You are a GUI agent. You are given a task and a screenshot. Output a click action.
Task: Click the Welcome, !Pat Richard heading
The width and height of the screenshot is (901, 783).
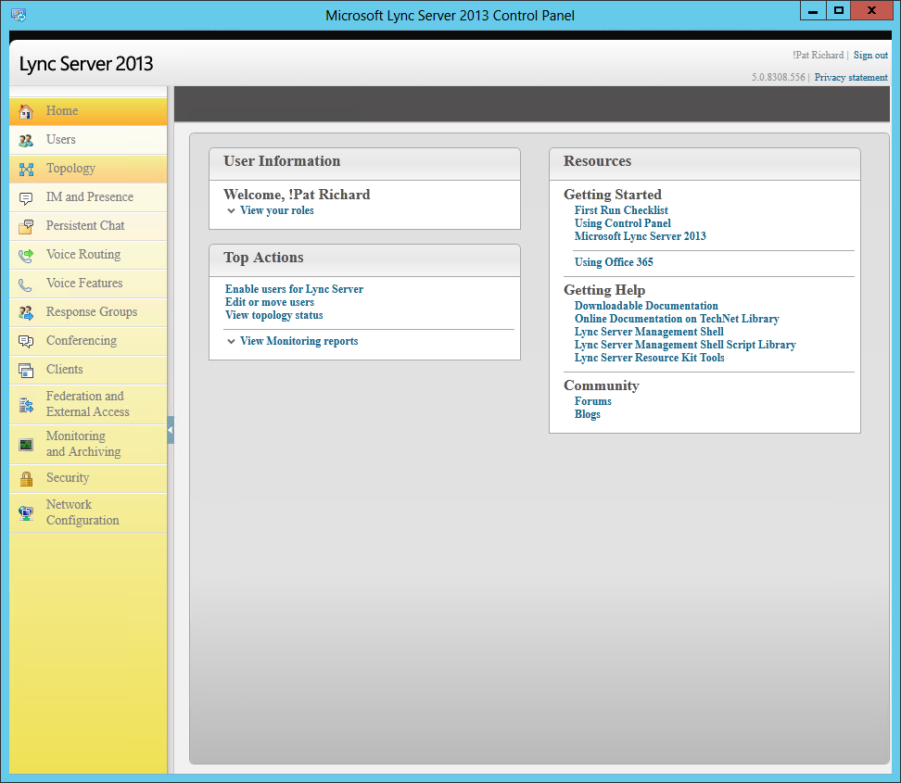click(x=297, y=195)
